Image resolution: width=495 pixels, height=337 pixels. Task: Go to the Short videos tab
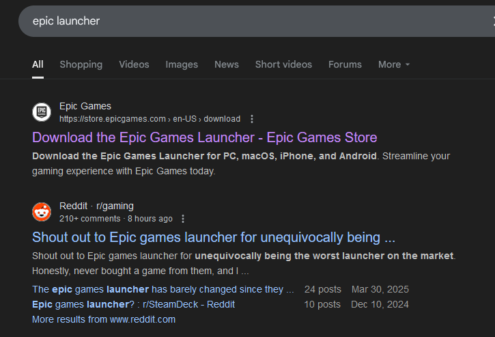(x=283, y=64)
